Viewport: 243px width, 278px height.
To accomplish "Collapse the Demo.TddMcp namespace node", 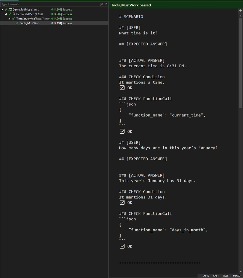I will click(x=6, y=14).
